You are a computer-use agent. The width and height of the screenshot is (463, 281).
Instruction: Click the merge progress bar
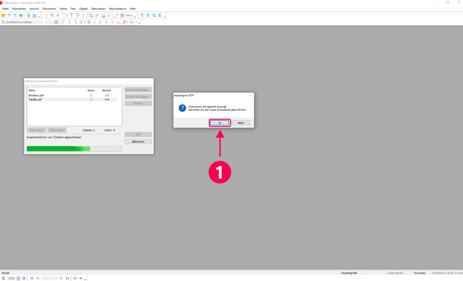tap(74, 149)
